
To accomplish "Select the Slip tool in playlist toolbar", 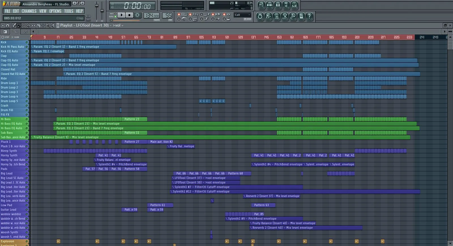I will click(33, 25).
